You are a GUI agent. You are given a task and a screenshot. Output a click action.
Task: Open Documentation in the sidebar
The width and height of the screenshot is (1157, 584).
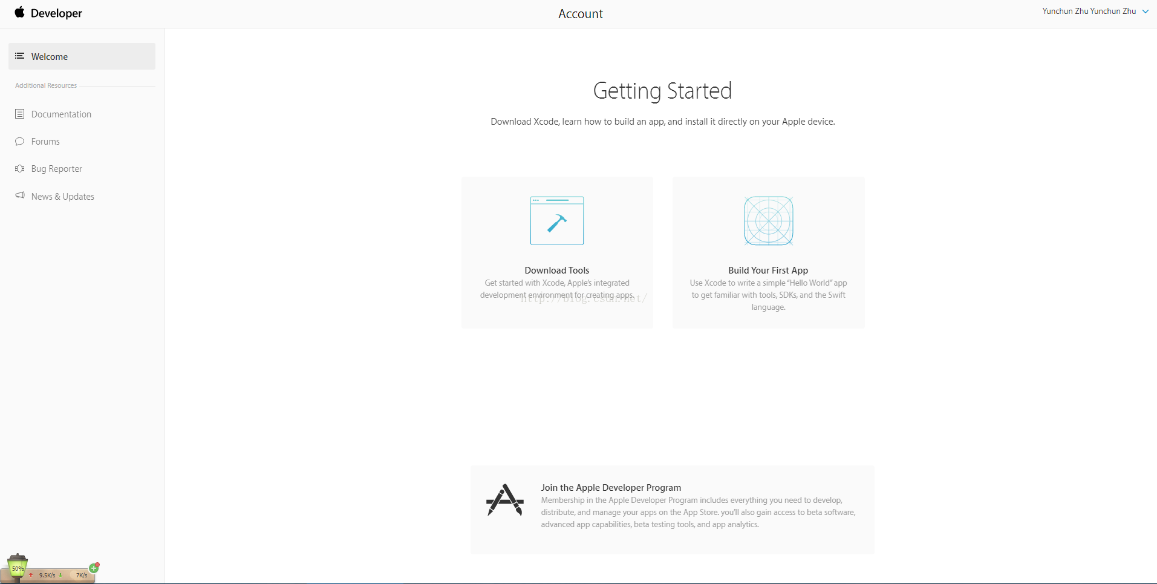[61, 114]
